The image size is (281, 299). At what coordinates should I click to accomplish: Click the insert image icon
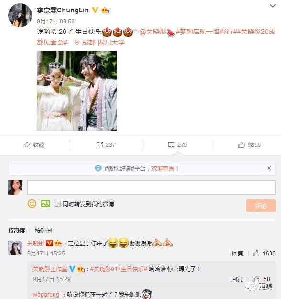pos(45,204)
